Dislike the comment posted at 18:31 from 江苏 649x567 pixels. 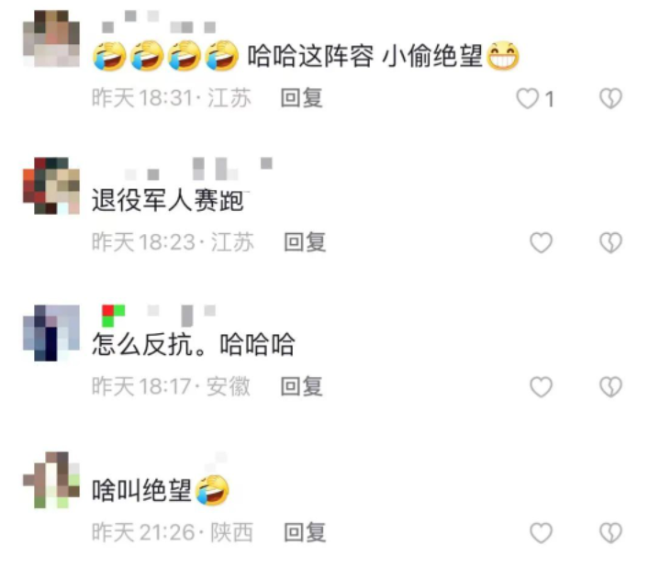pos(611,98)
